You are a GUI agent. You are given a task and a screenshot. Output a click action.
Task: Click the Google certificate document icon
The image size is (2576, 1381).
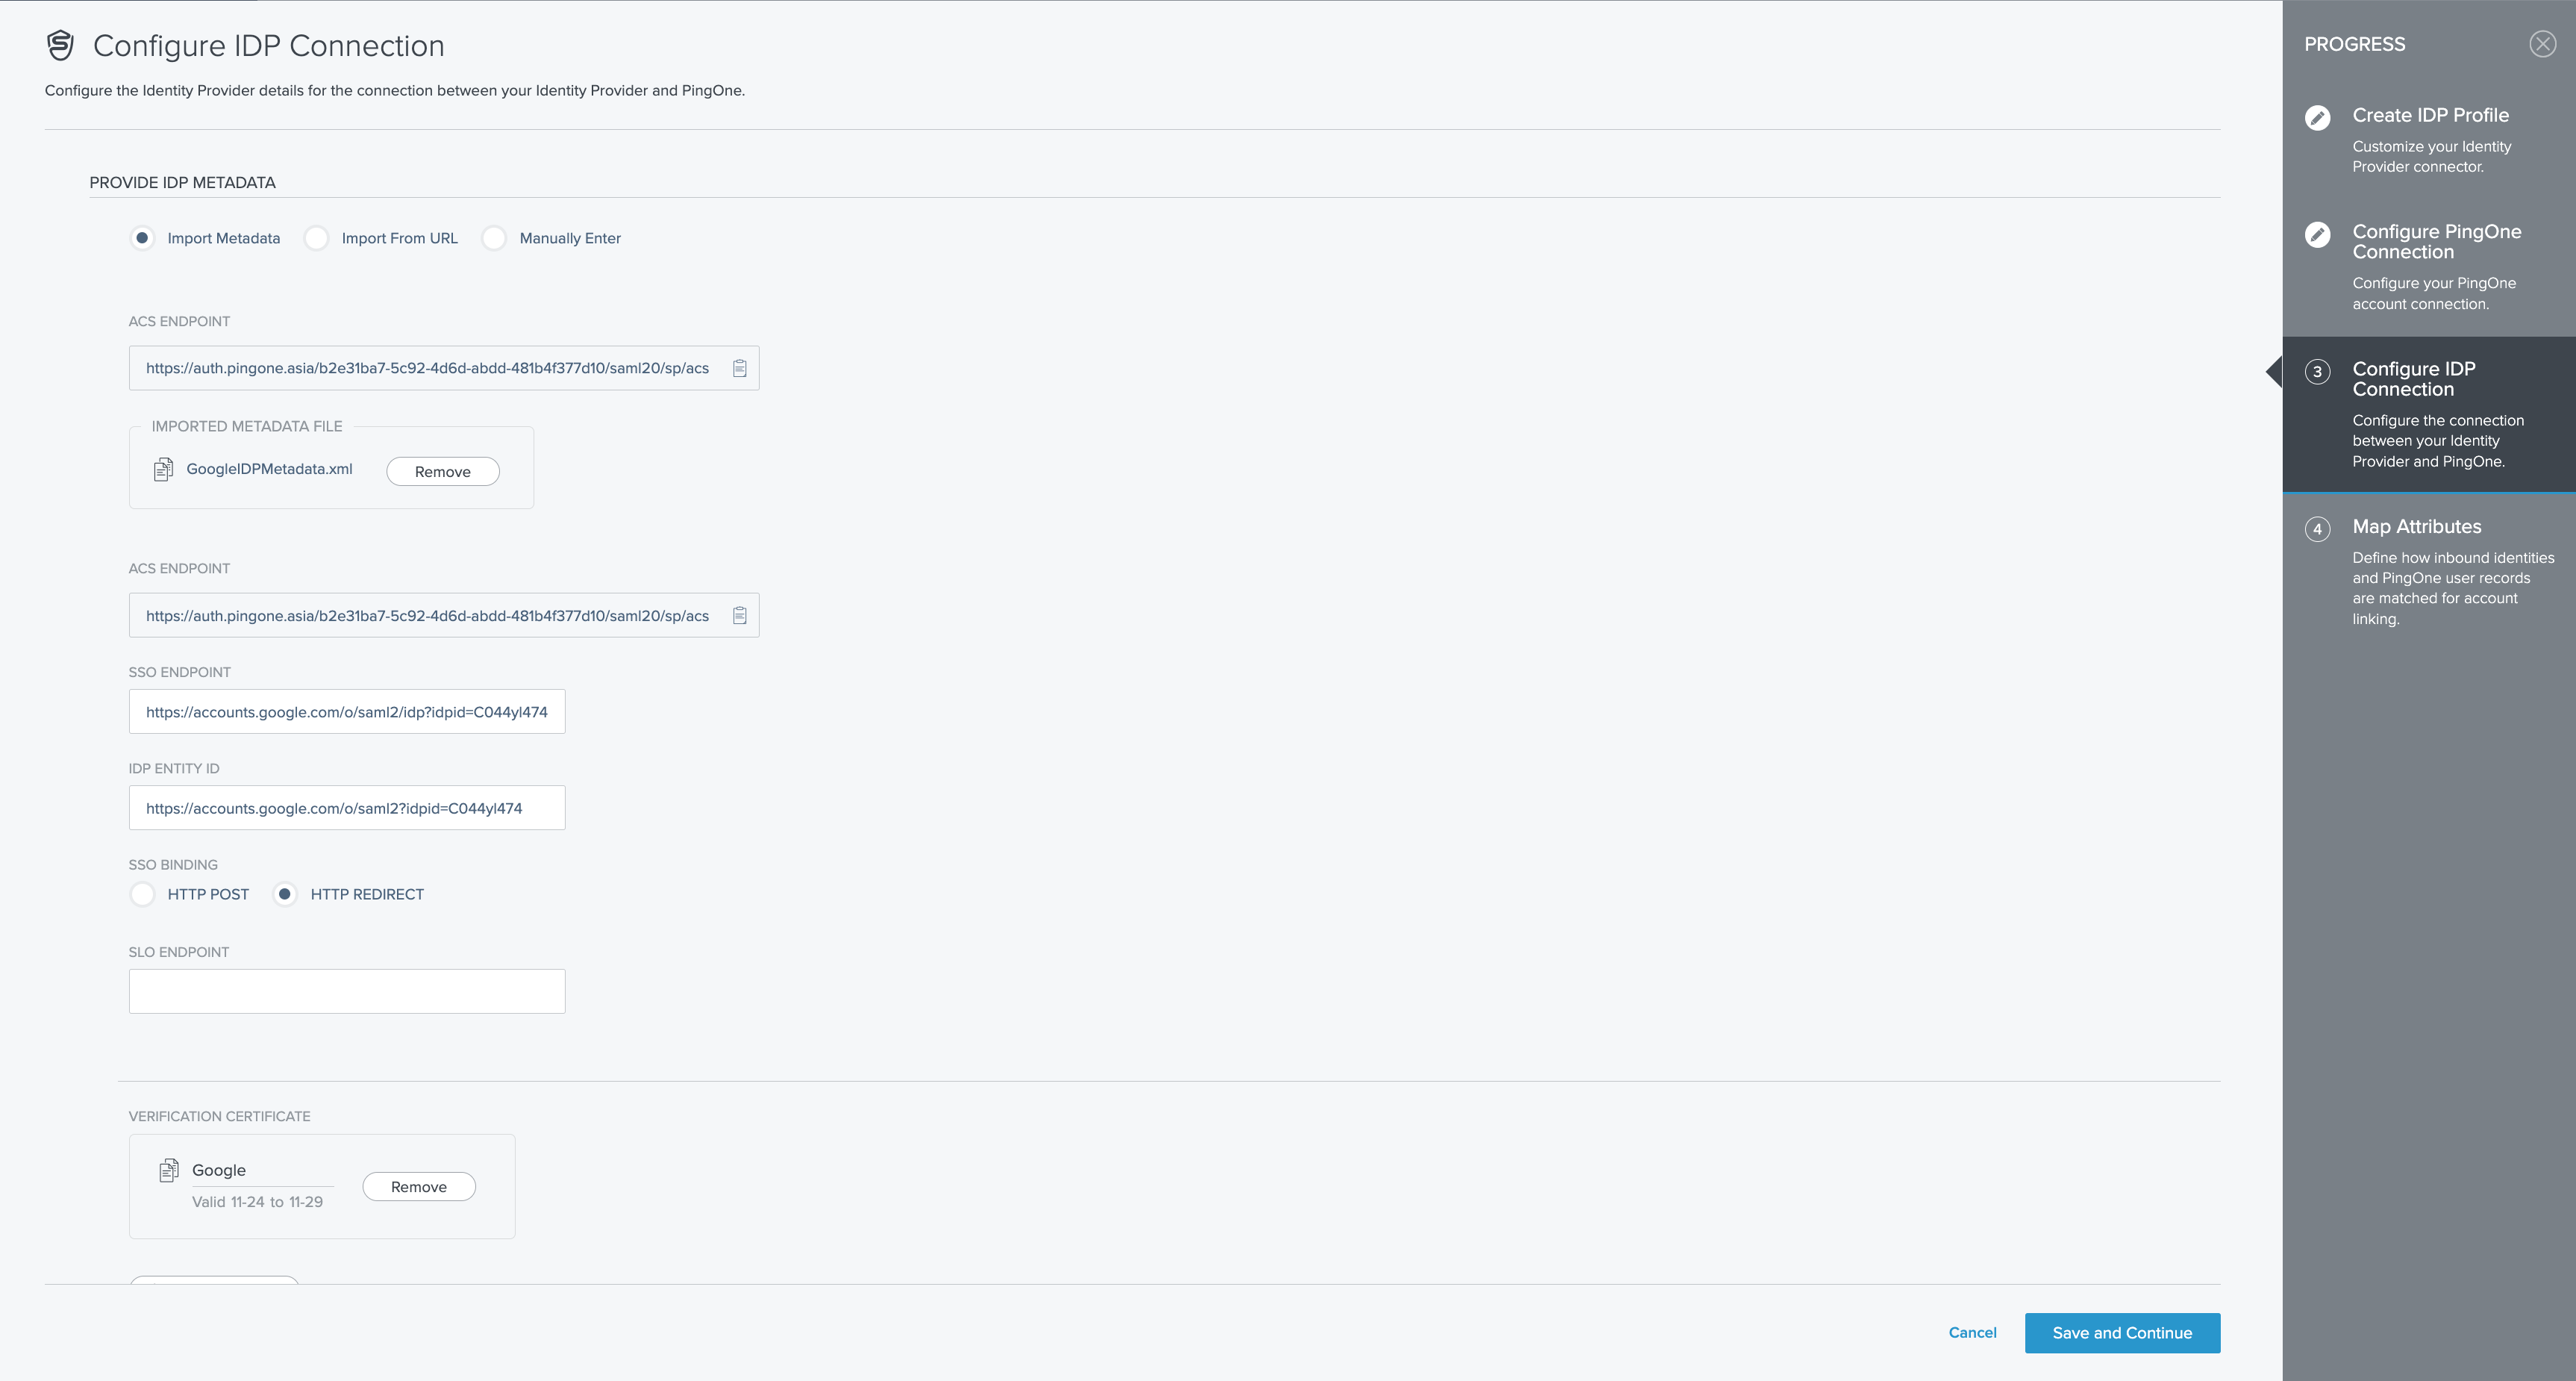(169, 1170)
